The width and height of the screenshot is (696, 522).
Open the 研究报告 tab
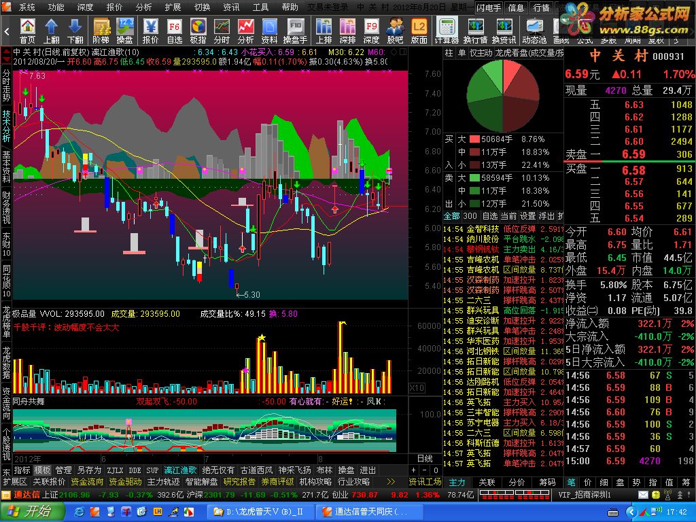click(x=240, y=482)
